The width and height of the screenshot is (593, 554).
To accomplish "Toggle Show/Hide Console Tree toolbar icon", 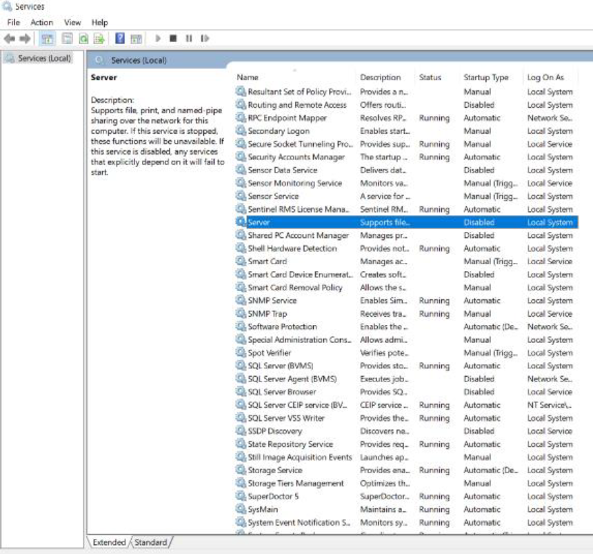I will pyautogui.click(x=48, y=39).
